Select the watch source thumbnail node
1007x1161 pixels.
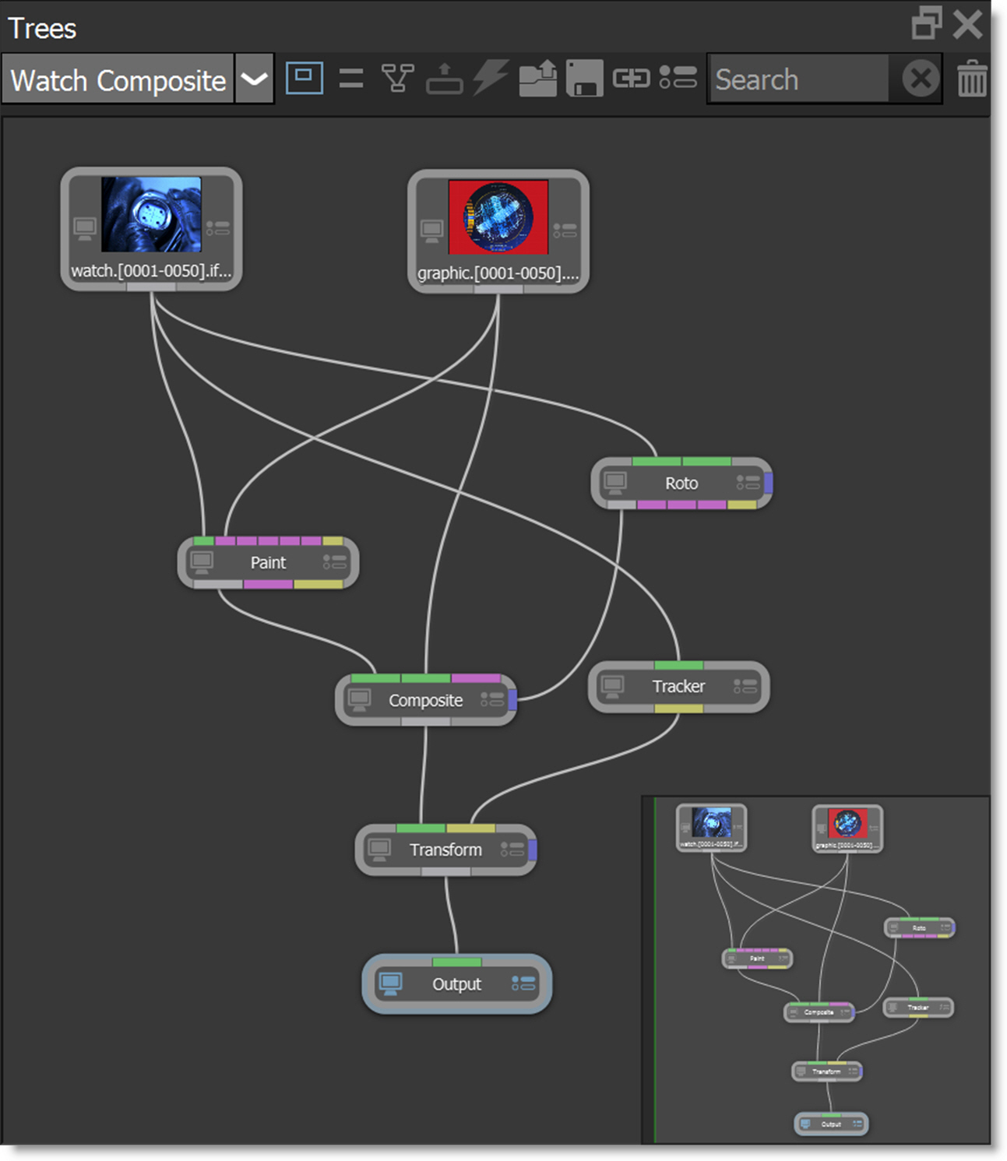click(151, 215)
